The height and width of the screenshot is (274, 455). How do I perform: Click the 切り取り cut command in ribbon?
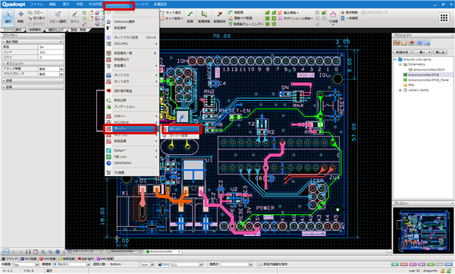coord(36,18)
